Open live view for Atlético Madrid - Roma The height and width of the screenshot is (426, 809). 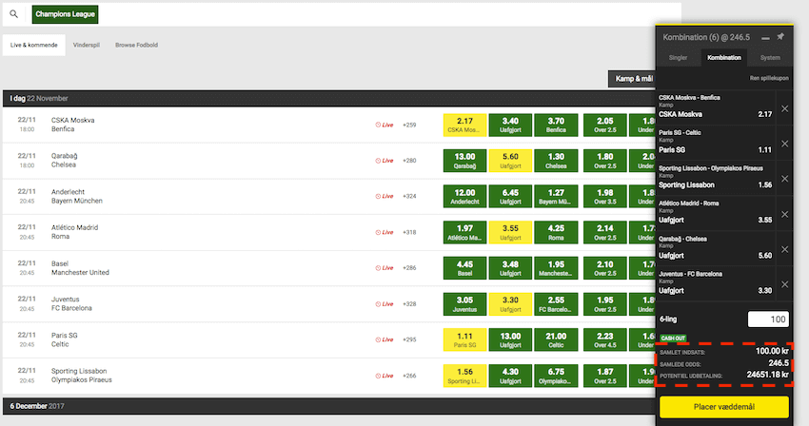(x=385, y=232)
